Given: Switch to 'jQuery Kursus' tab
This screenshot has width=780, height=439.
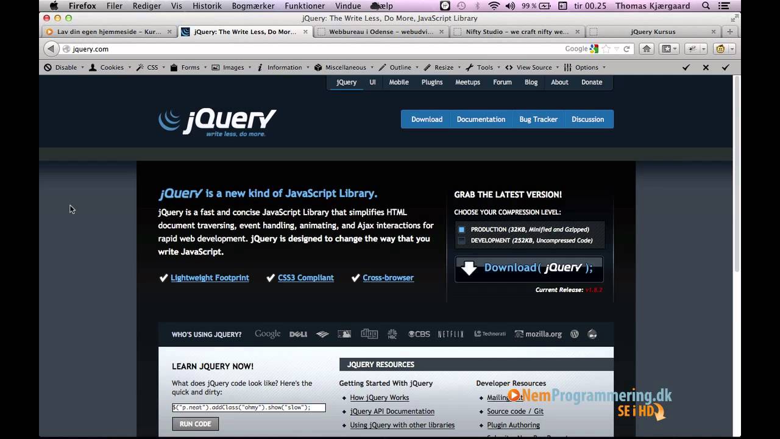Looking at the screenshot, I should (x=653, y=32).
